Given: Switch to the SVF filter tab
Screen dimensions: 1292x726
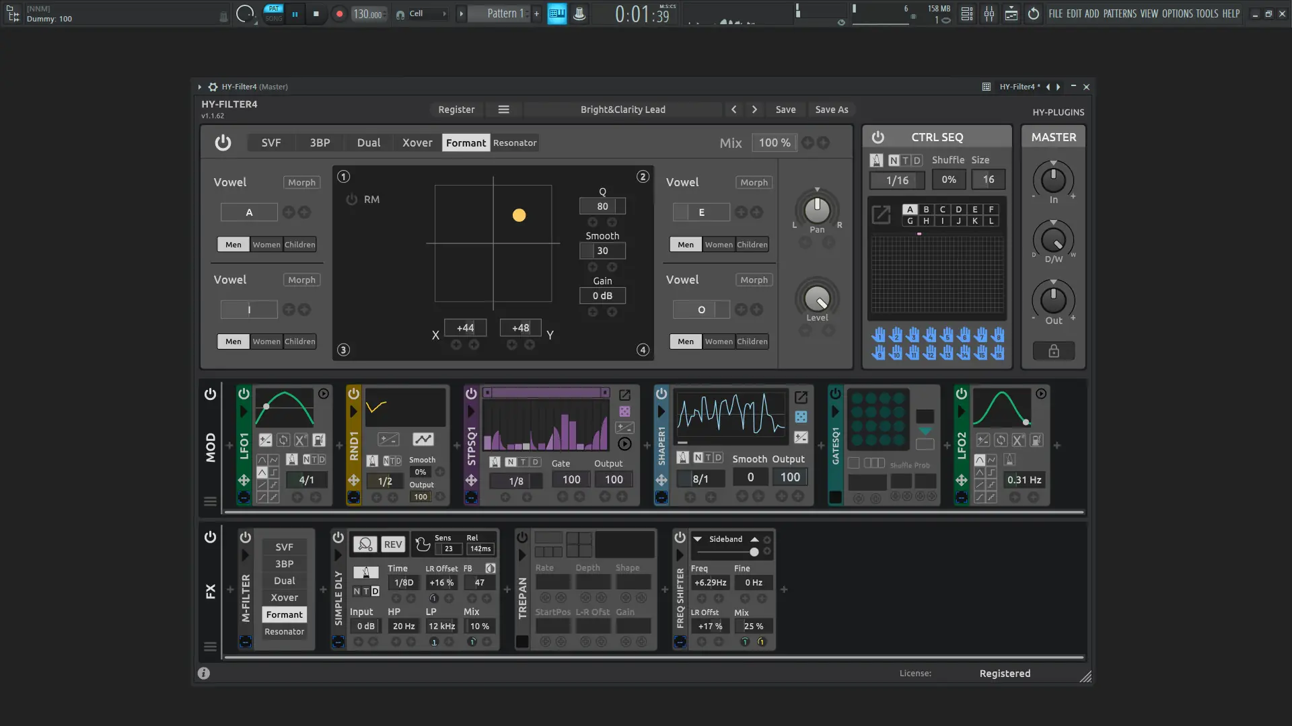Looking at the screenshot, I should (271, 143).
